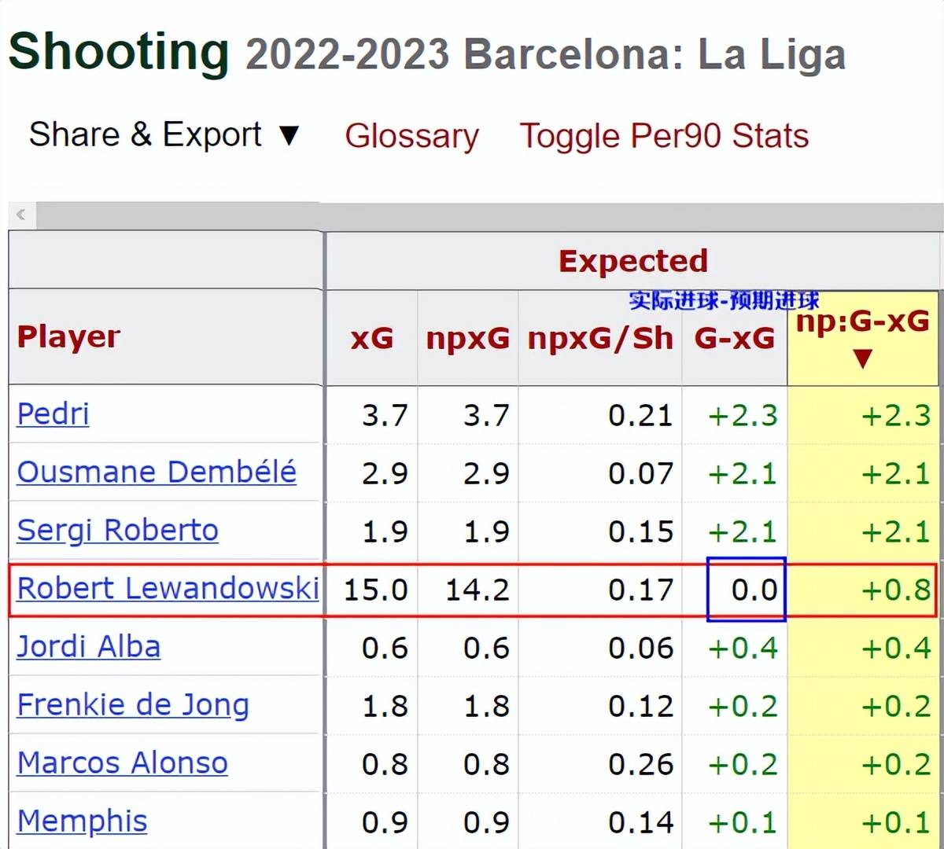
Task: Click the Share & Export down arrow
Action: [289, 136]
